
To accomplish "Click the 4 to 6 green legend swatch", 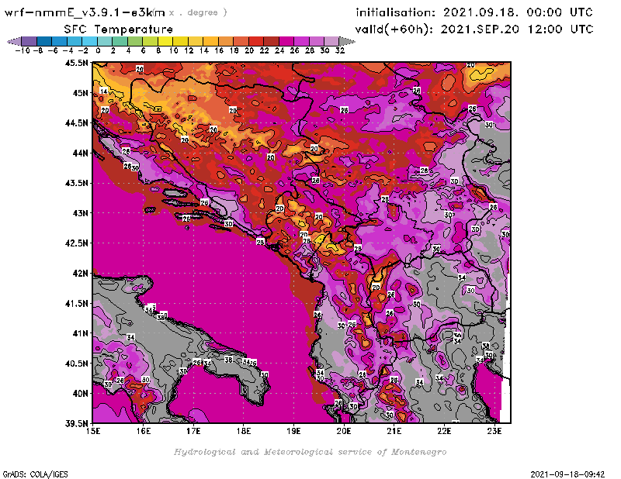I will 135,42.
